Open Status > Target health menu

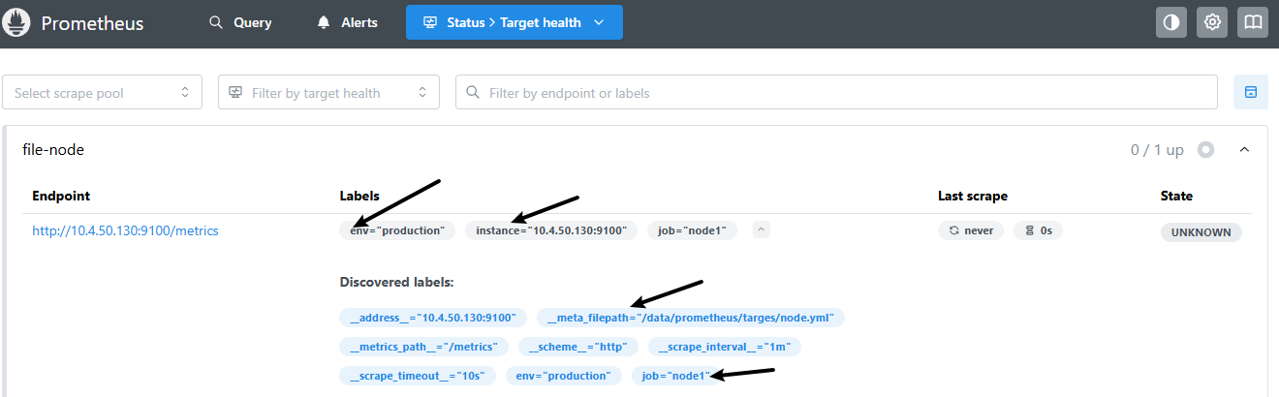514,22
